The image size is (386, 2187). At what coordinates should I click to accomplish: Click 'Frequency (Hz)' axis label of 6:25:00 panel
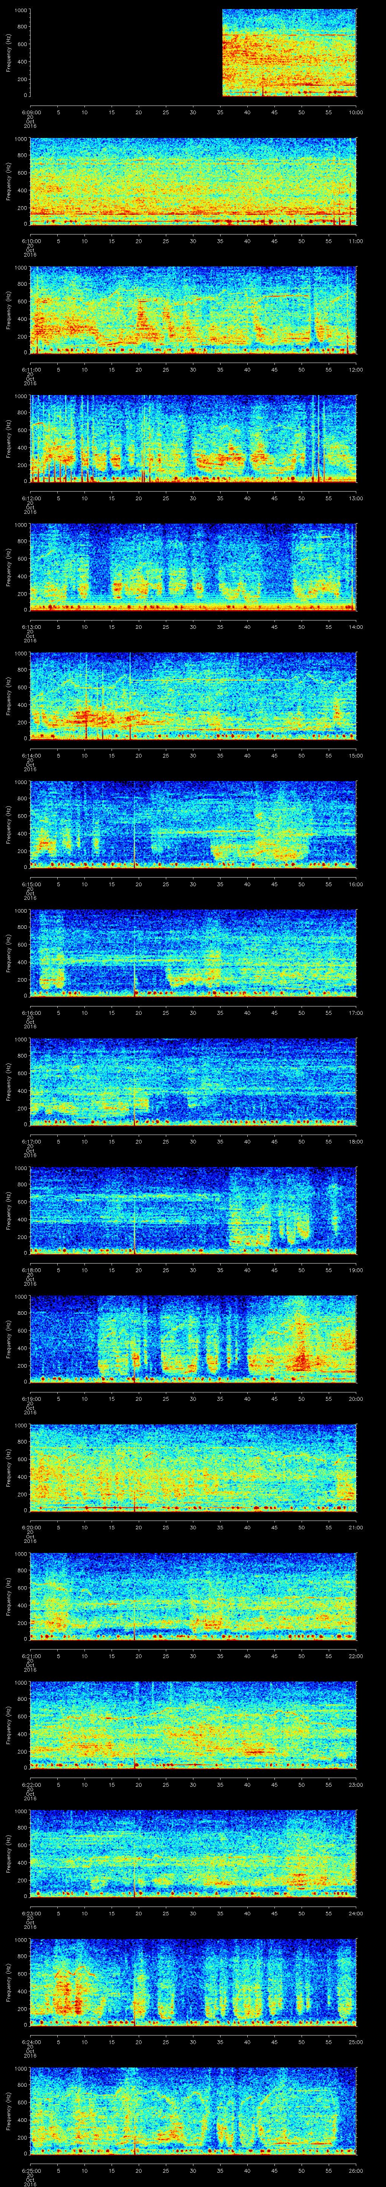9,2110
